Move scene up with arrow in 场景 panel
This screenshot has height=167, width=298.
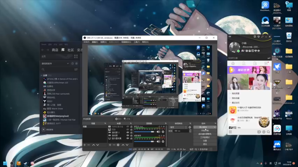(x=93, y=145)
